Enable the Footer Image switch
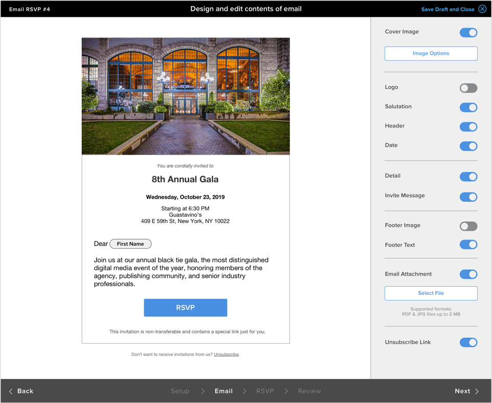Image resolution: width=492 pixels, height=403 pixels. click(468, 226)
